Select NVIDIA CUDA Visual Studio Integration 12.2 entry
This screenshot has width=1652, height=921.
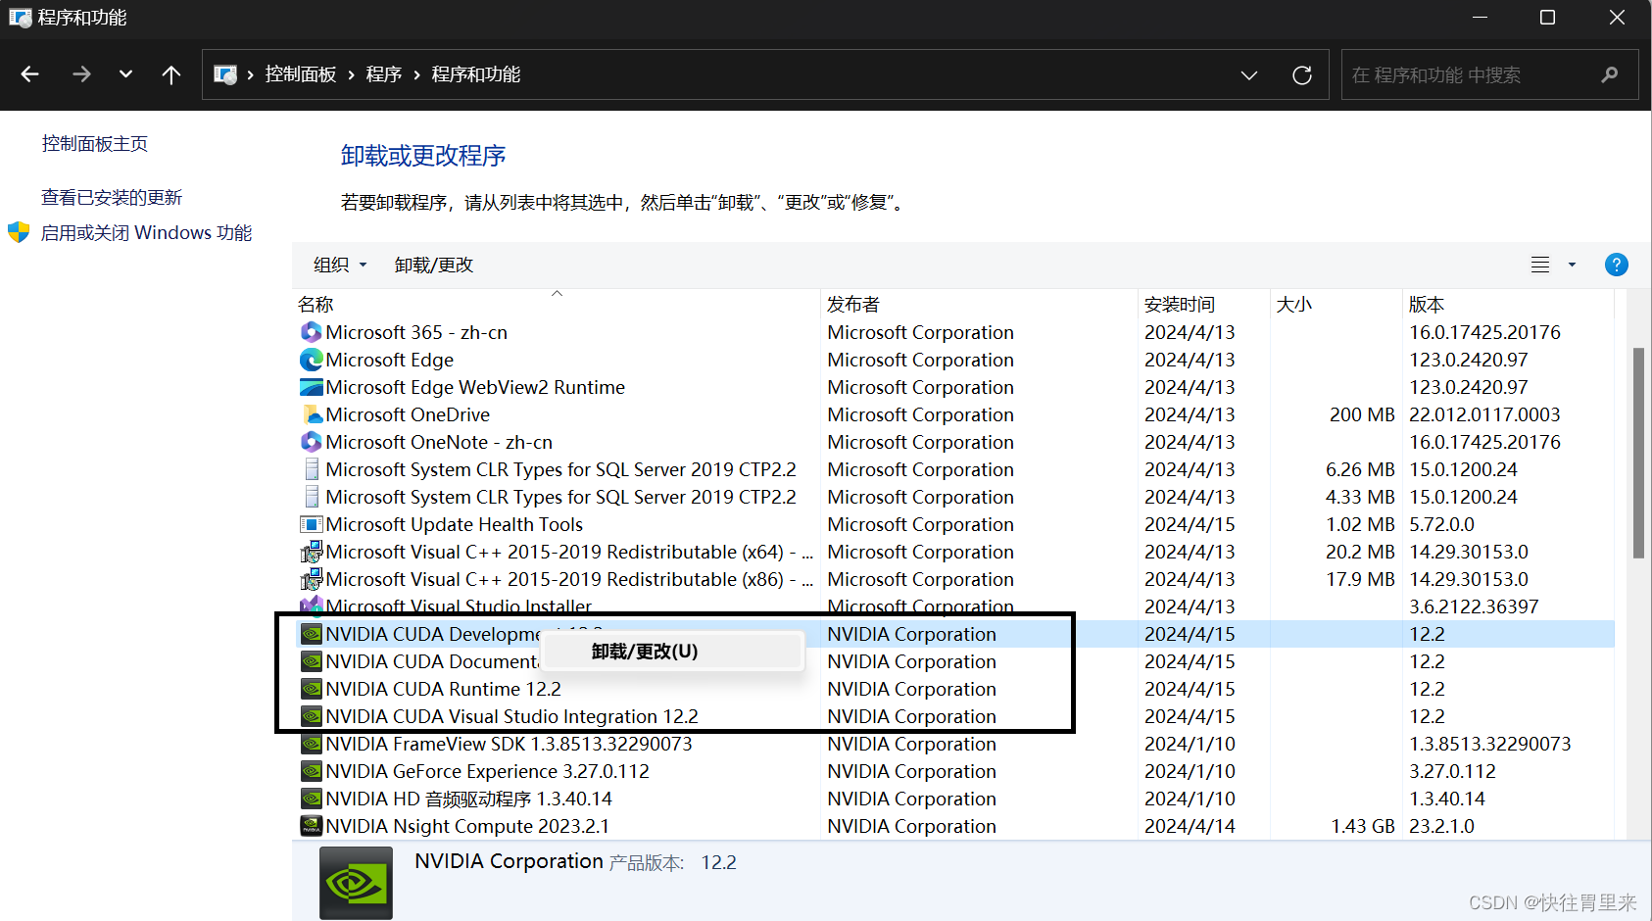point(511,716)
